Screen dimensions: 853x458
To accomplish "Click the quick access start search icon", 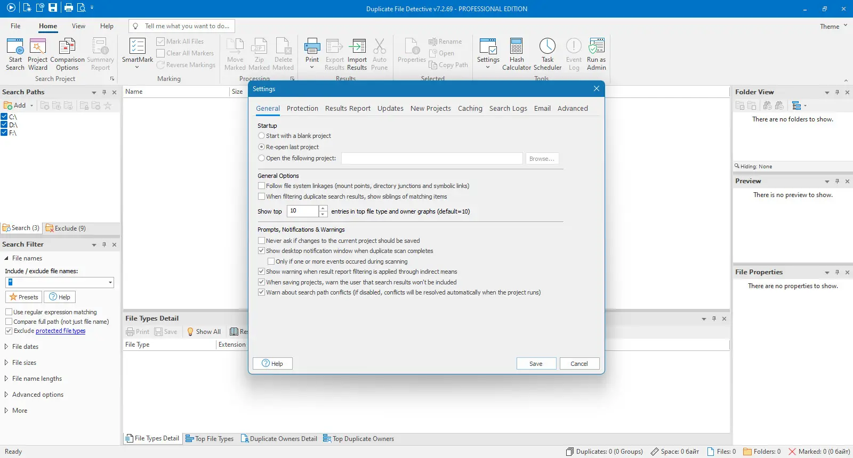I will click(x=11, y=7).
